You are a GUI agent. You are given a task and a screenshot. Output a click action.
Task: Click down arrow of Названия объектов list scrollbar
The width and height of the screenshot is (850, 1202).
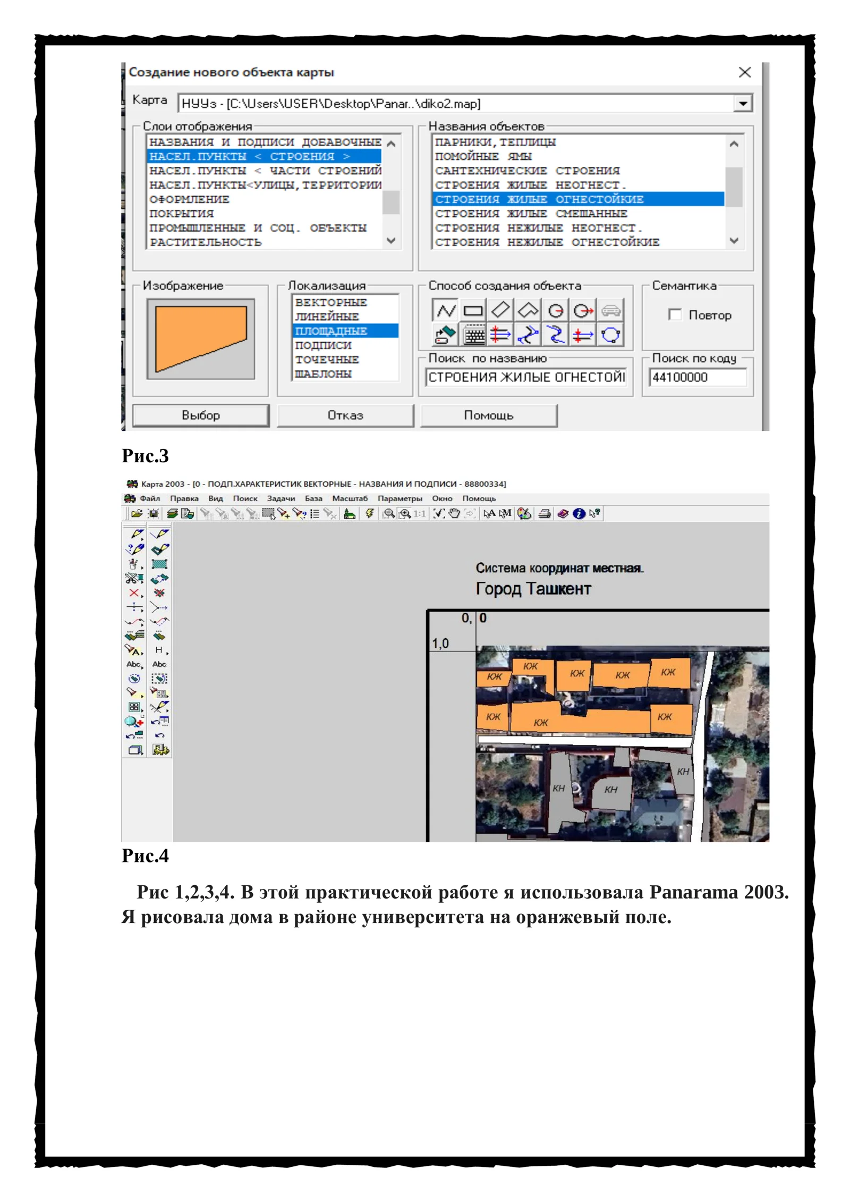pyautogui.click(x=734, y=241)
